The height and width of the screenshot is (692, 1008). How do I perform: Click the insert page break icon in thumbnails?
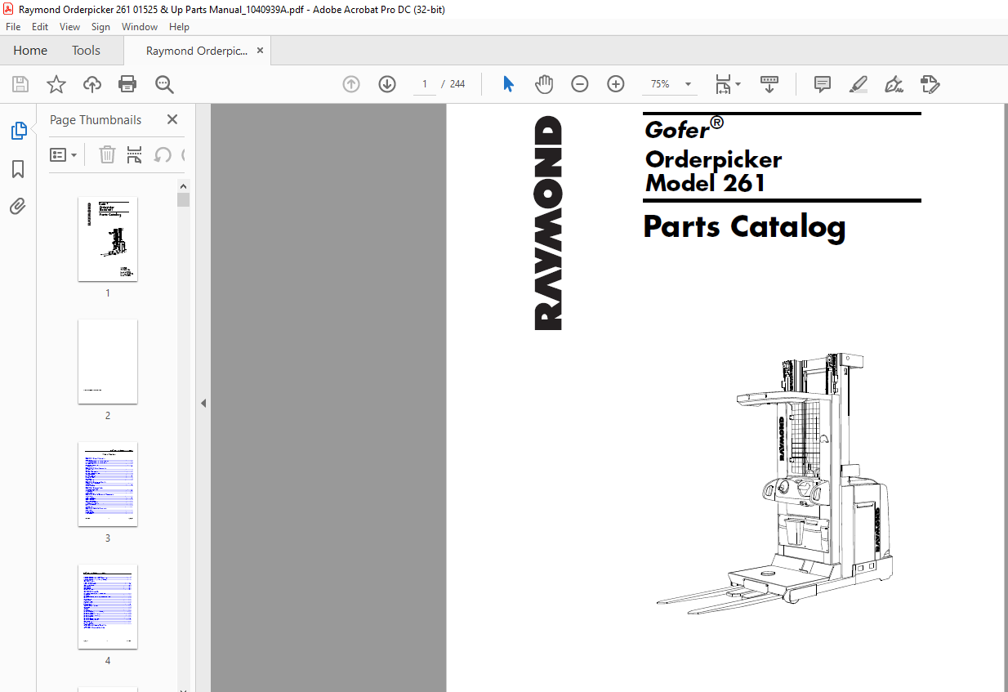point(135,154)
